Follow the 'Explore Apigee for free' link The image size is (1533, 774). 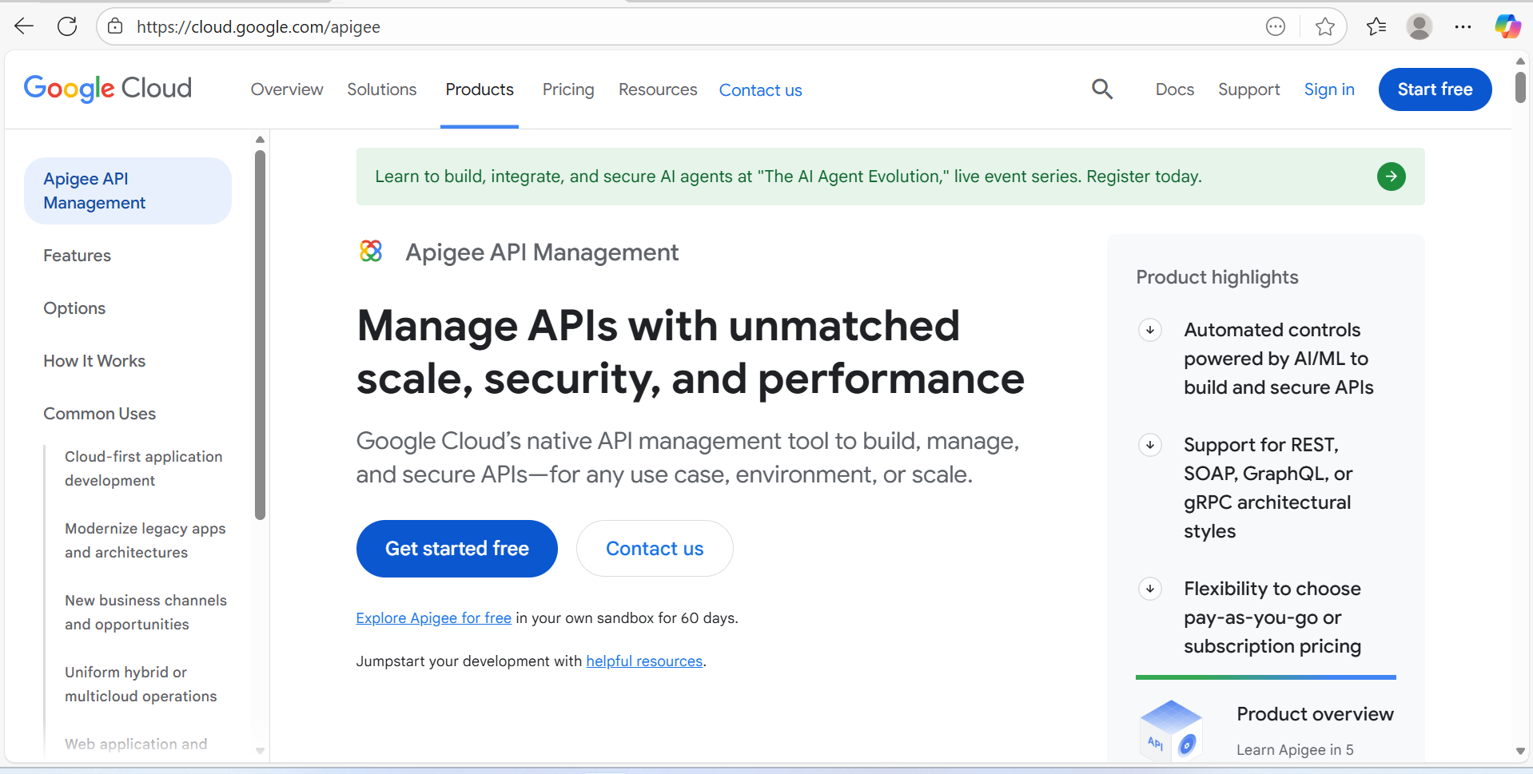(433, 618)
